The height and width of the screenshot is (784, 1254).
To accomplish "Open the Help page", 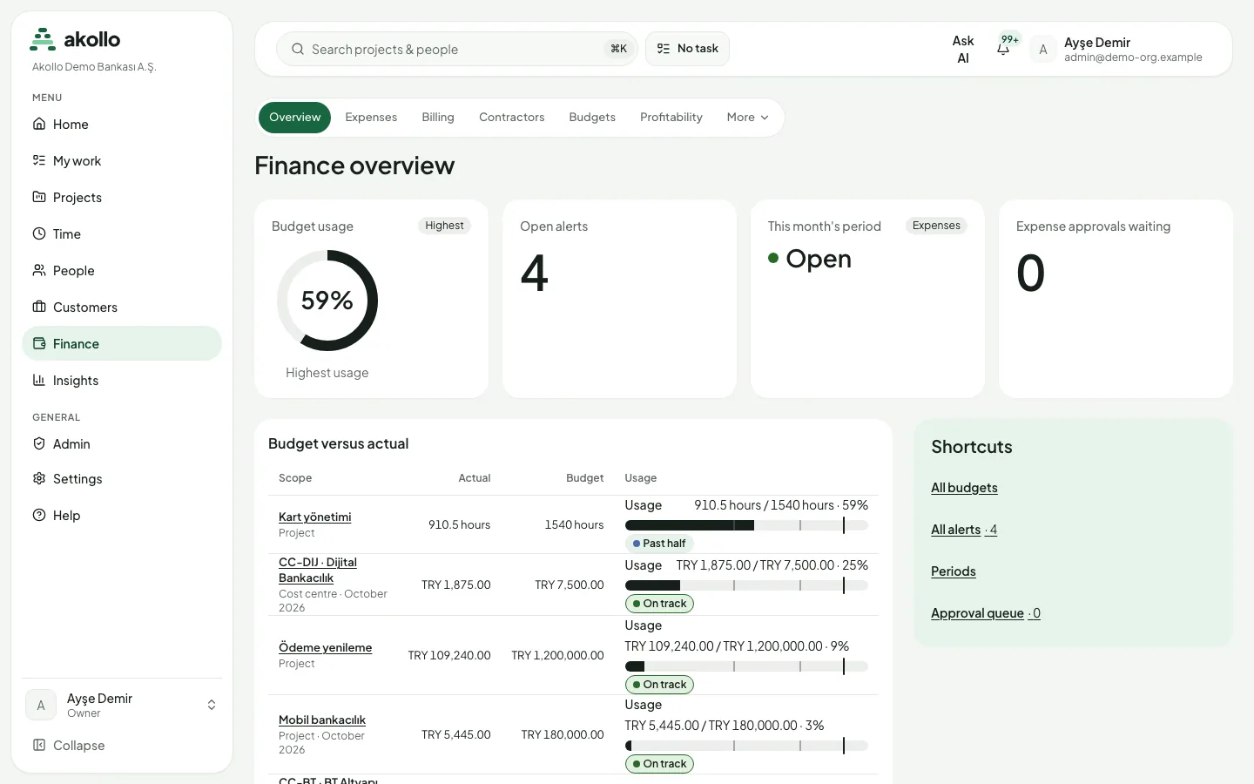I will pyautogui.click(x=122, y=516).
